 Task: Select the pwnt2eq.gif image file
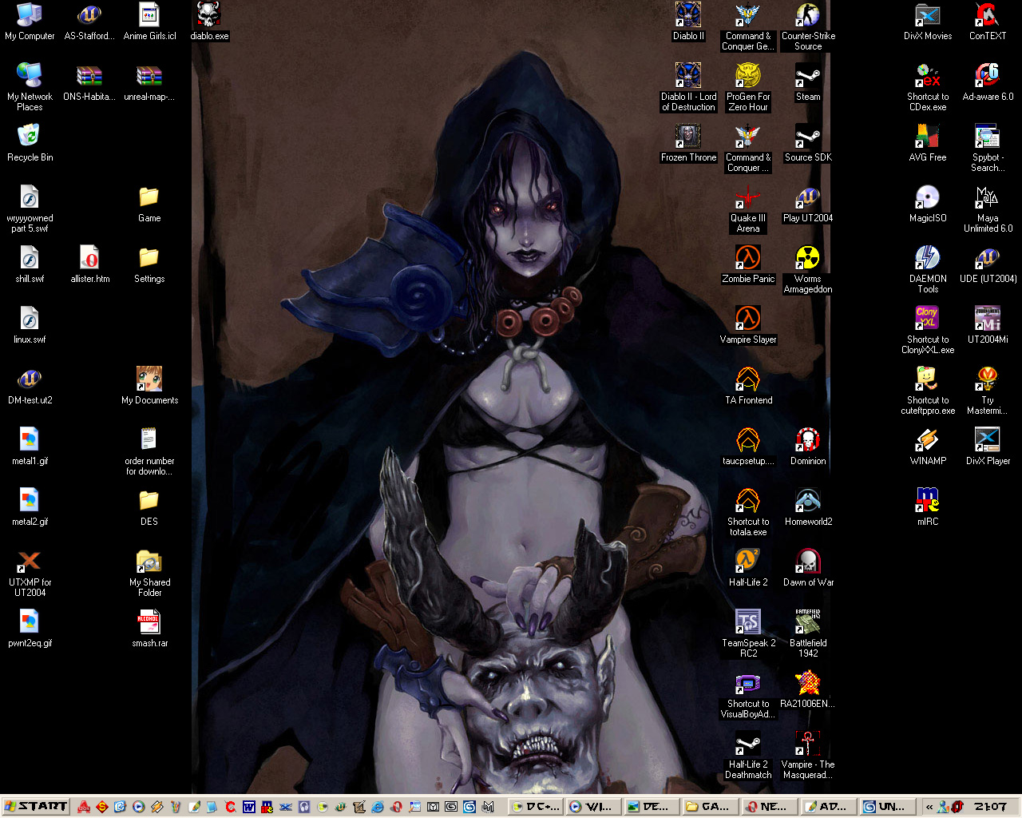click(x=30, y=629)
